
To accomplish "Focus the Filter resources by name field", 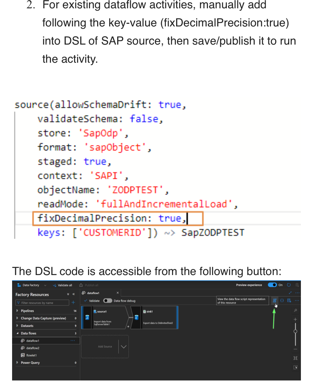I will (x=42, y=303).
